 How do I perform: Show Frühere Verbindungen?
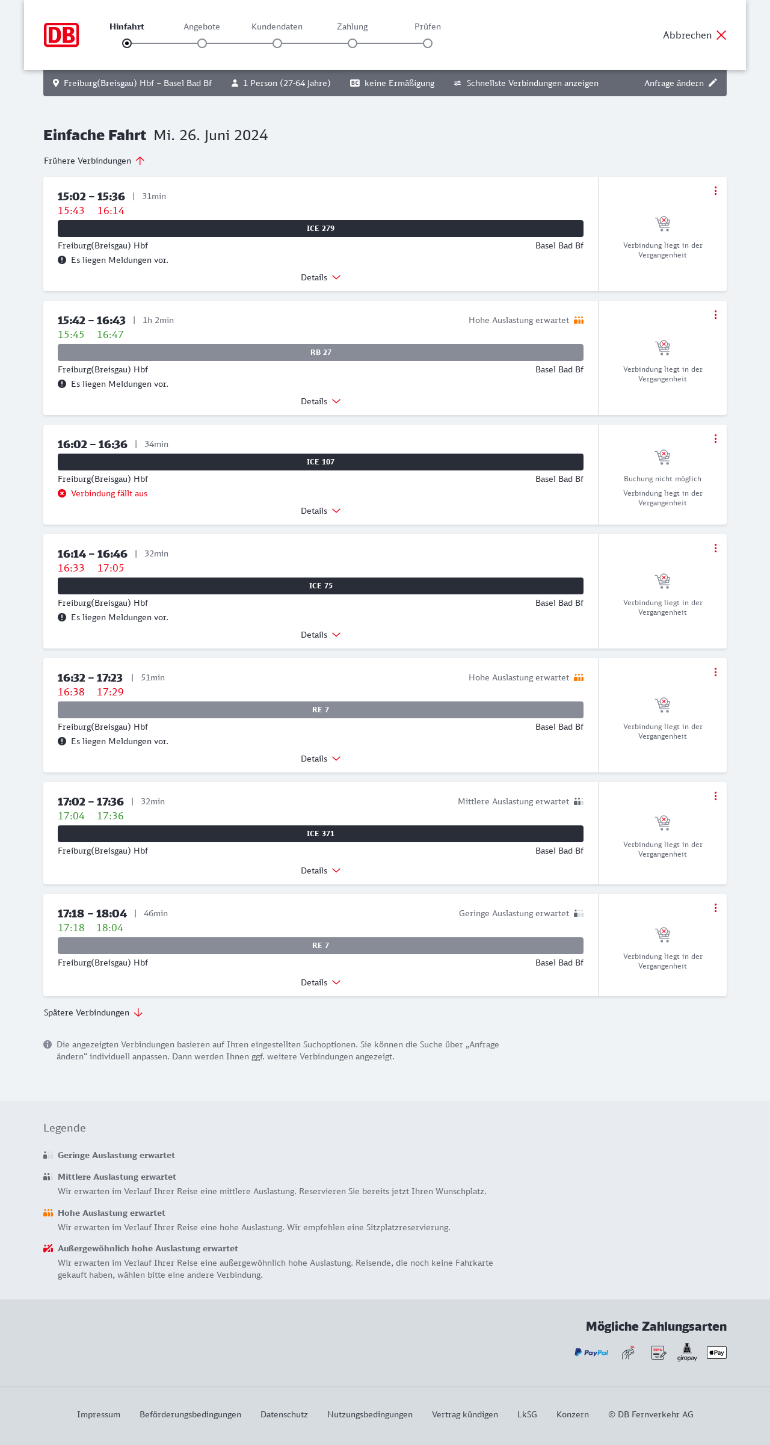94,161
